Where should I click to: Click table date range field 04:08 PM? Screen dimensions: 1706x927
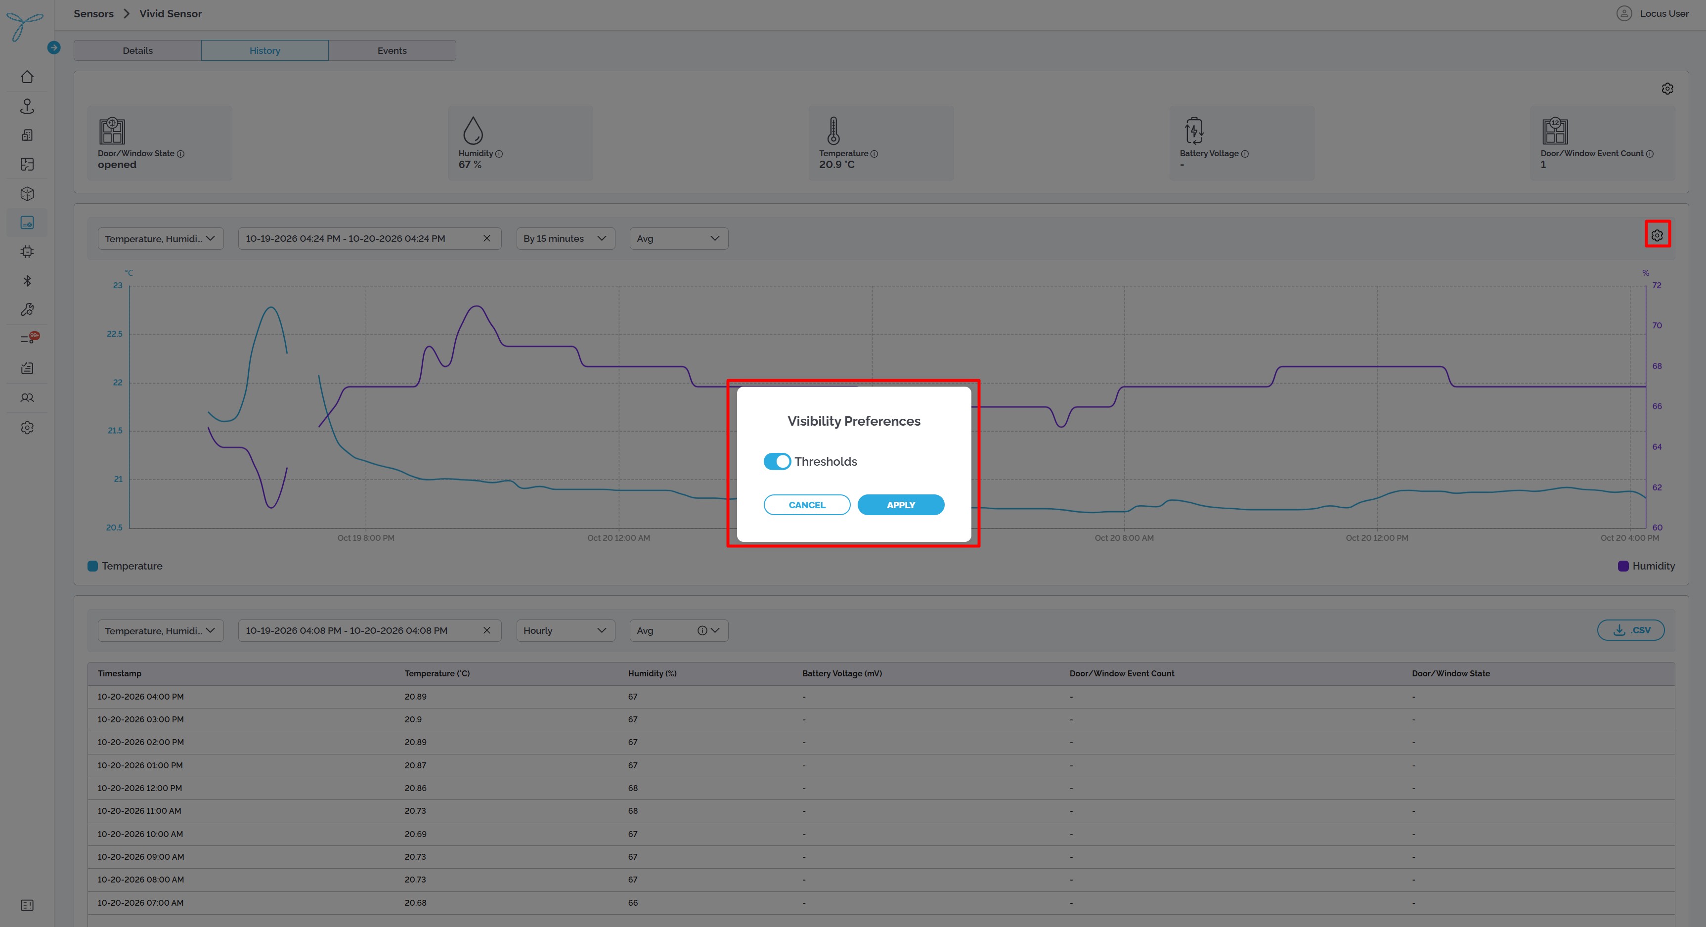pyautogui.click(x=369, y=630)
